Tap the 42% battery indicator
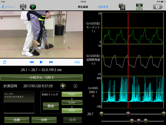 (x=161, y=2)
